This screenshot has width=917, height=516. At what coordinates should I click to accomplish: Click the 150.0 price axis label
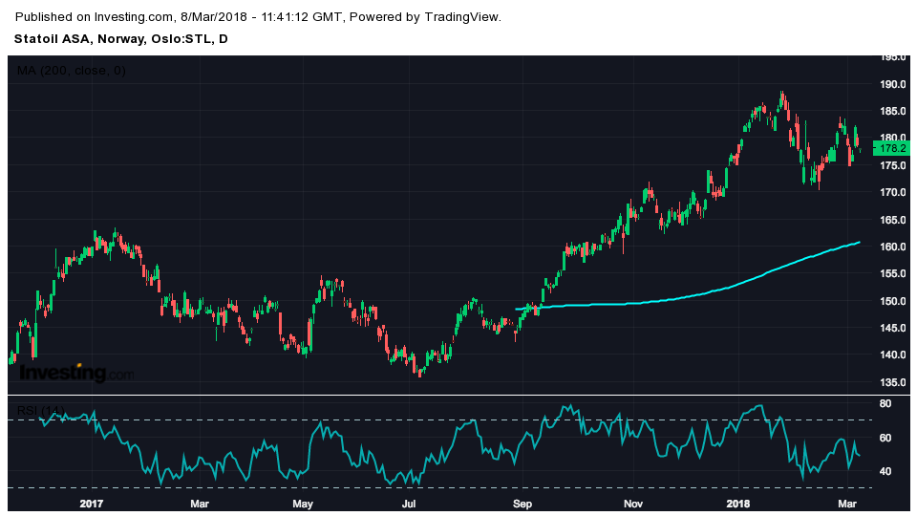coord(893,301)
